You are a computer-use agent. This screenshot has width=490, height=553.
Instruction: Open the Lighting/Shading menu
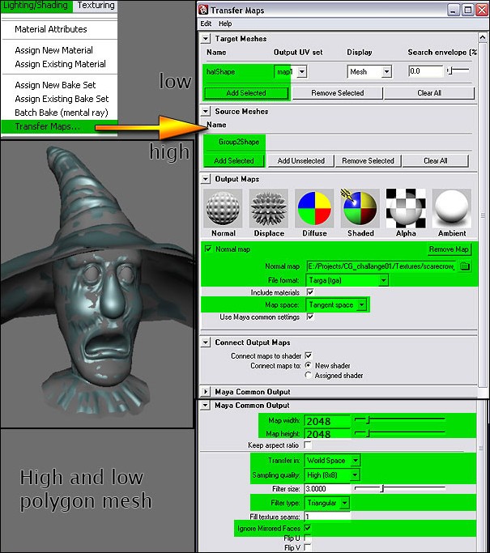pyautogui.click(x=36, y=6)
